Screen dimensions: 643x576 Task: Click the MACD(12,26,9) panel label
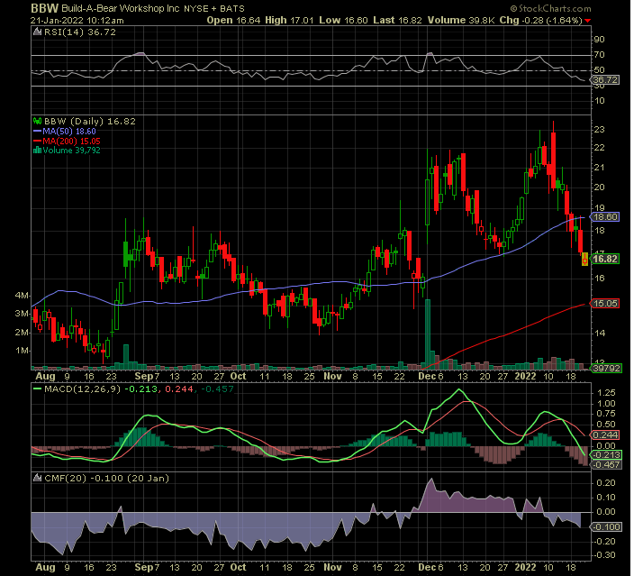83,389
